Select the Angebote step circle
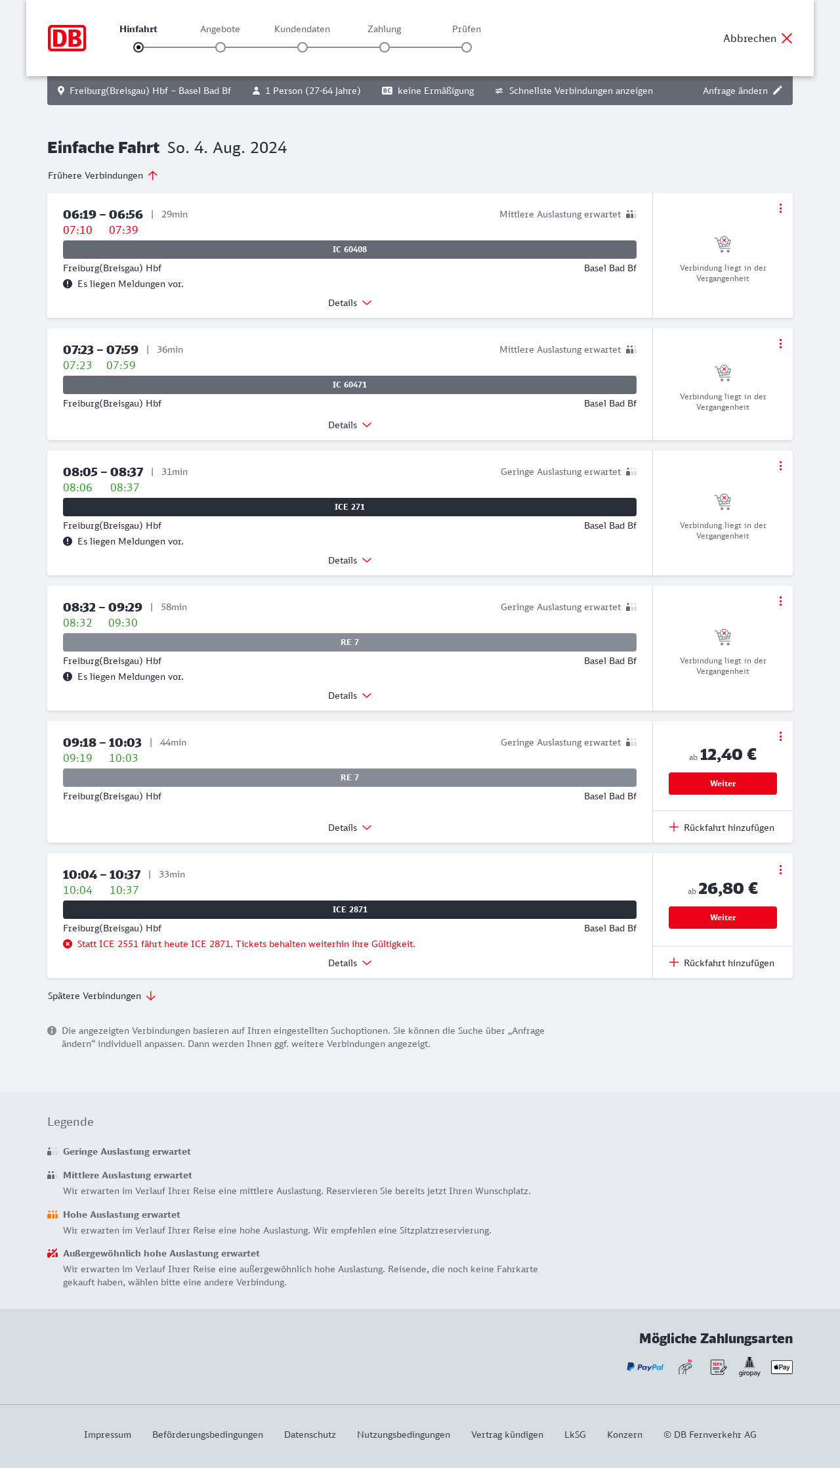 [x=220, y=47]
